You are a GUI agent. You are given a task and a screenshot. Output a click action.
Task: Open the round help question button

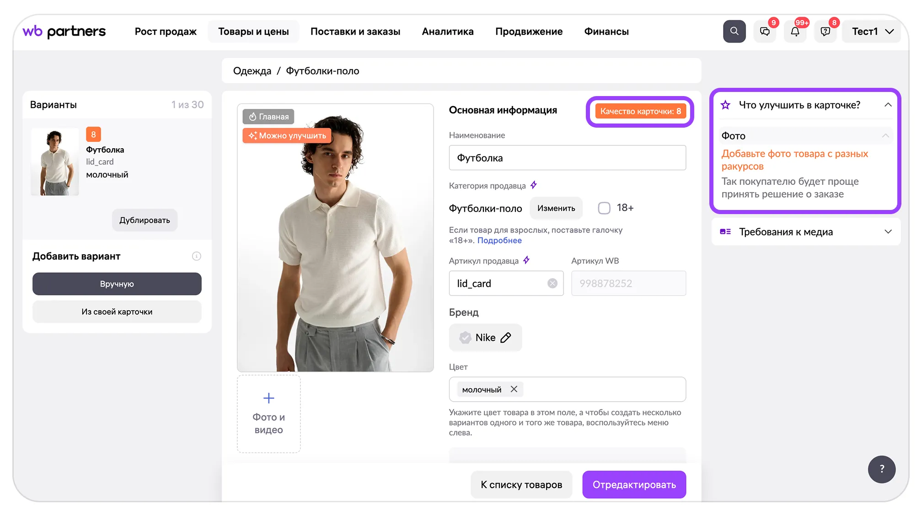tap(882, 469)
